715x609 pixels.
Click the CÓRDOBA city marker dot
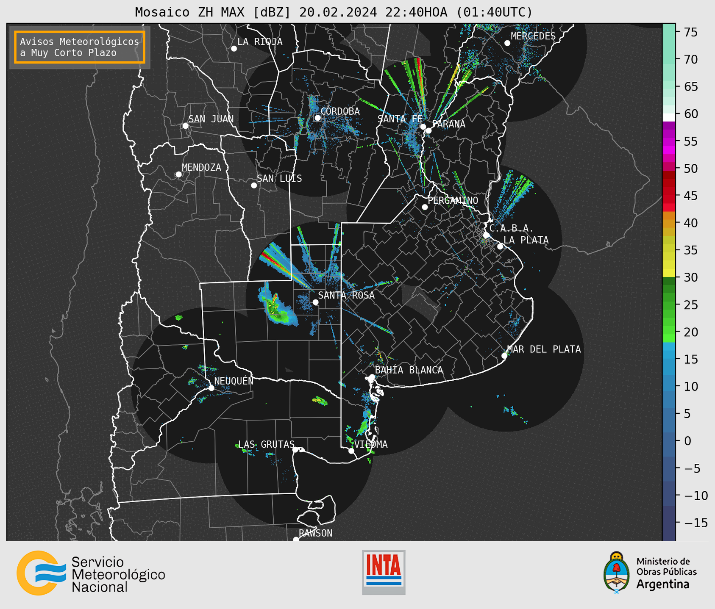coord(317,118)
